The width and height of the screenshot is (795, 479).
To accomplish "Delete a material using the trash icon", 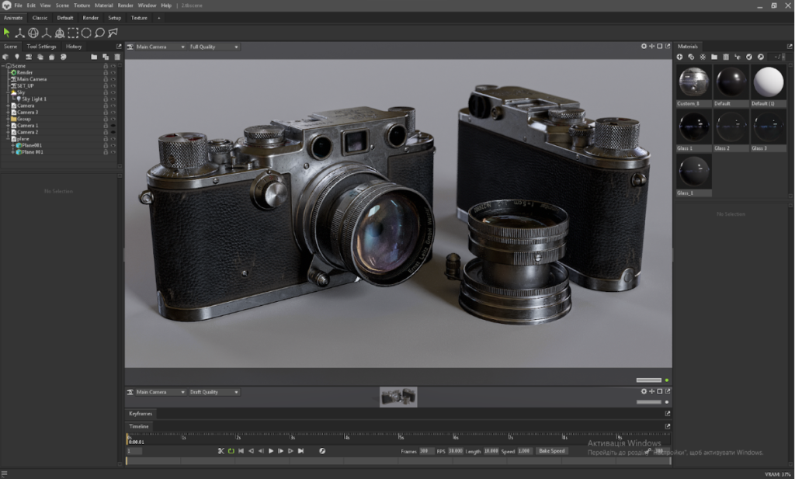I will 726,57.
